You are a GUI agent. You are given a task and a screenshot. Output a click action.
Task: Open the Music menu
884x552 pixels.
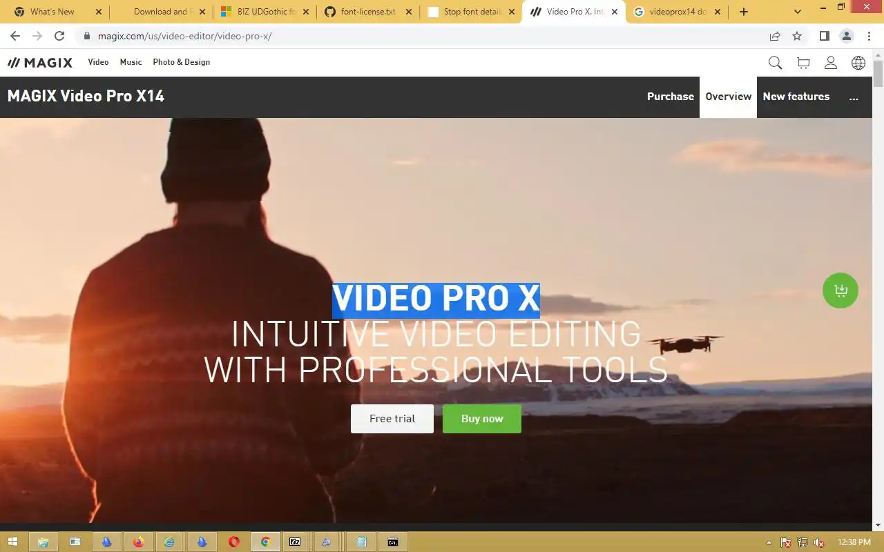pos(131,62)
